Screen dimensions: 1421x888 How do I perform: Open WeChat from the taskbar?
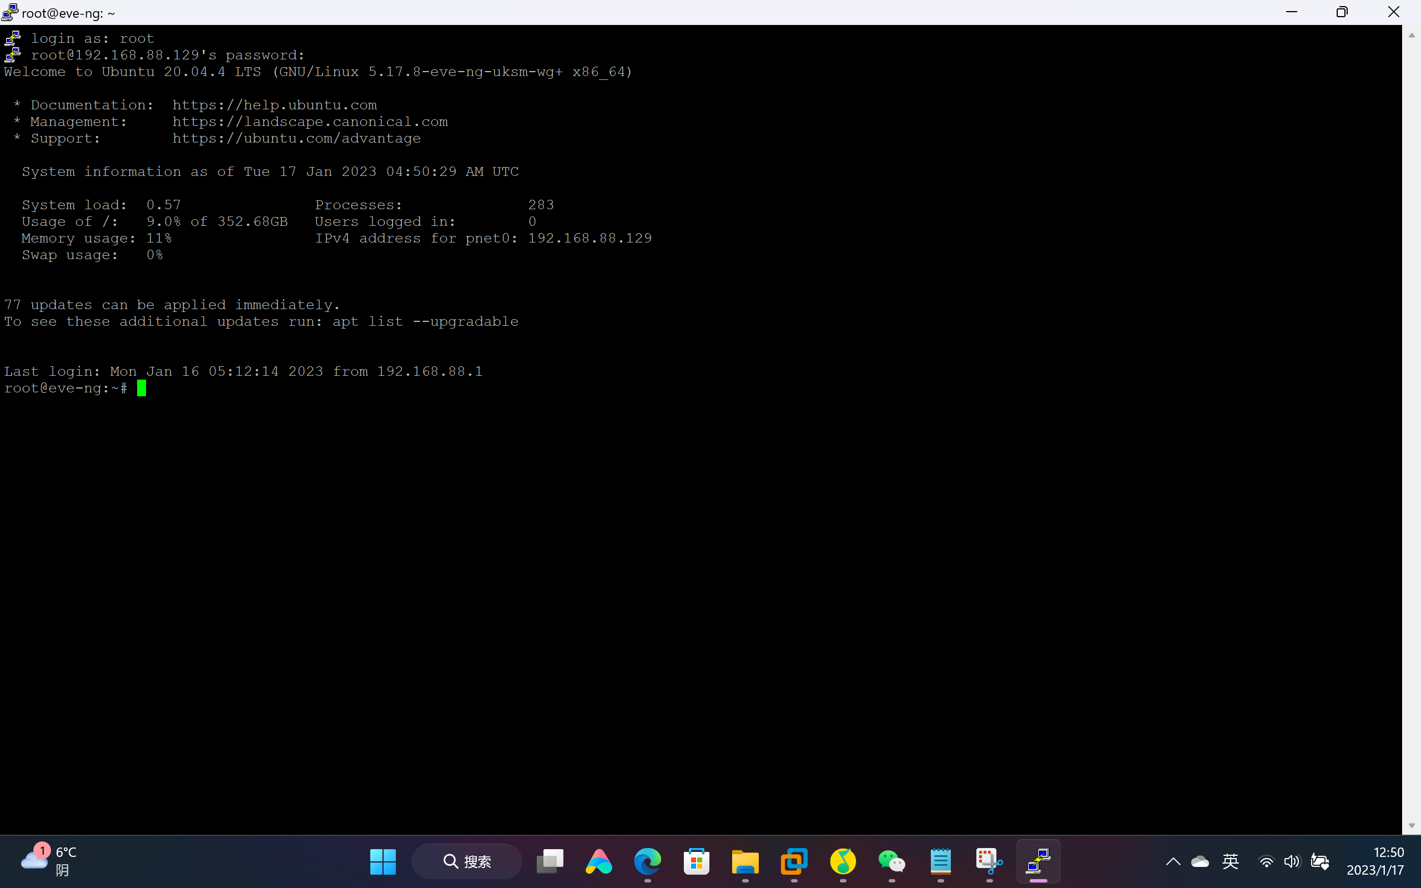[x=891, y=861]
